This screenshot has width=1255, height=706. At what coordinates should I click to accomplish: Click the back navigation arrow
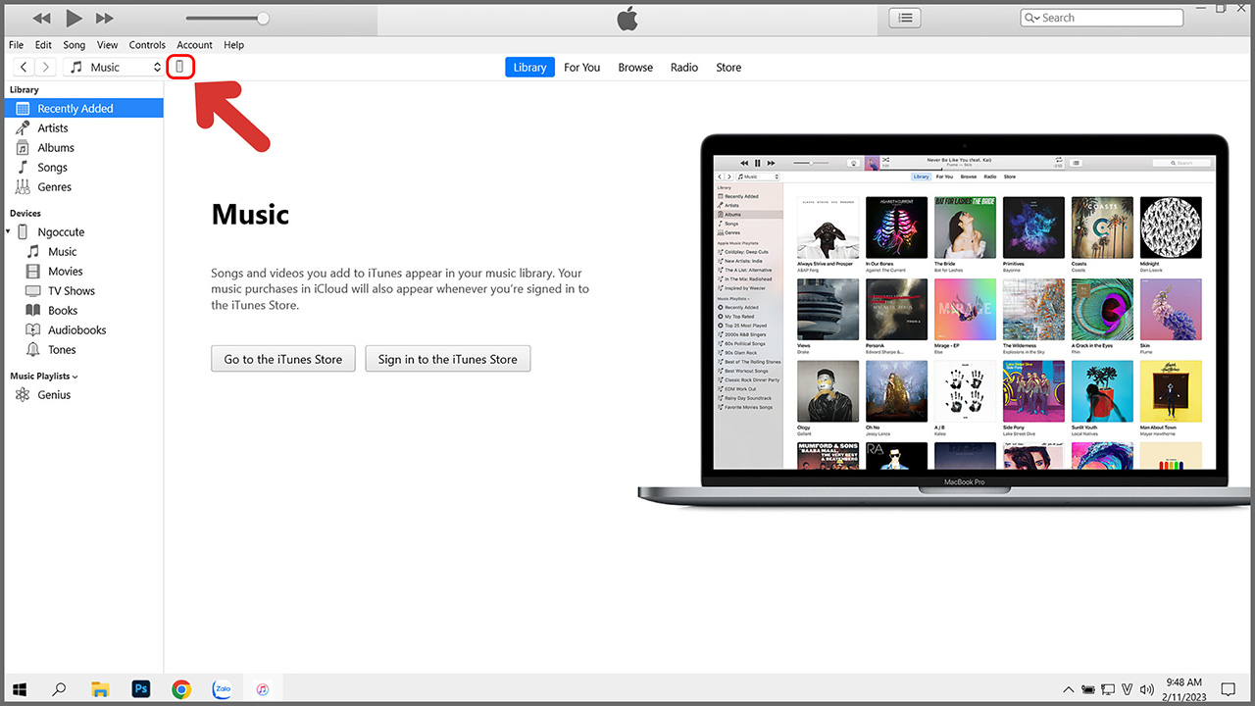point(24,67)
